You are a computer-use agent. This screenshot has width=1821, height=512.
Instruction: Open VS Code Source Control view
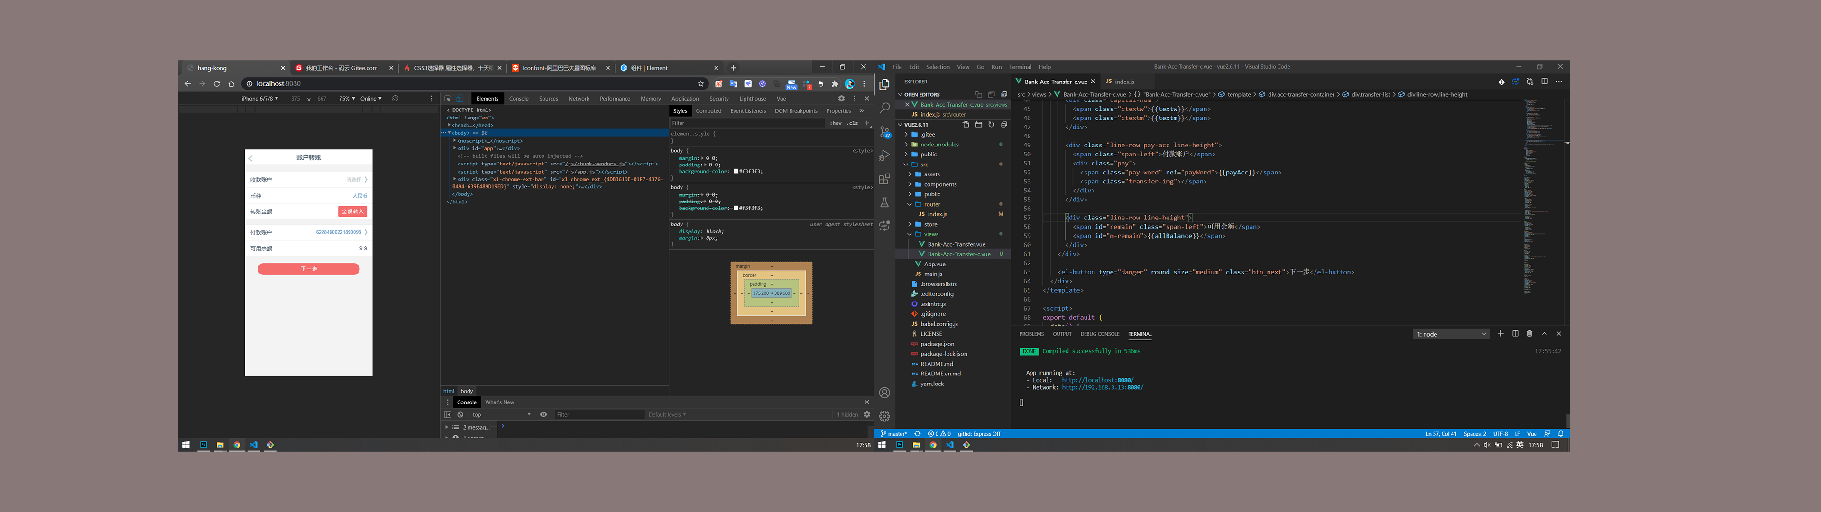click(884, 132)
